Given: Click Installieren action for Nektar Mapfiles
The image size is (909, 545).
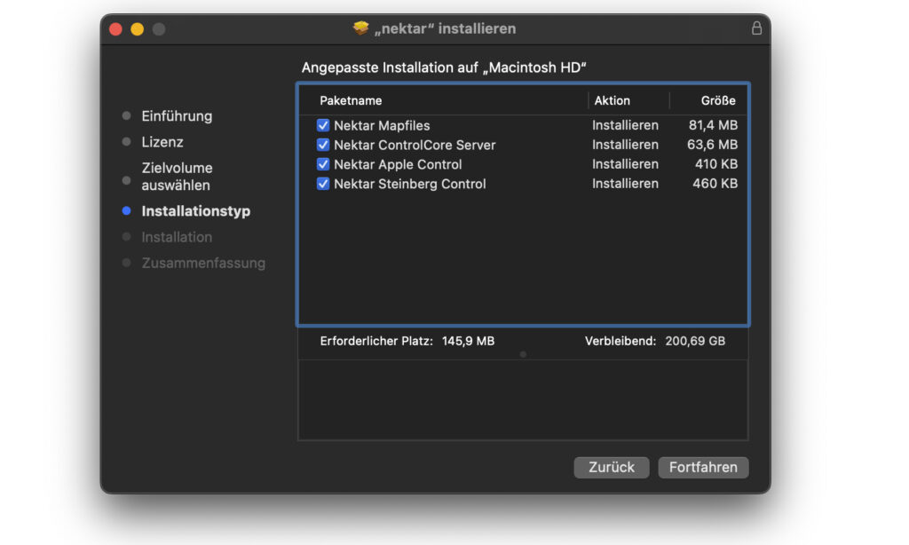Looking at the screenshot, I should [625, 125].
